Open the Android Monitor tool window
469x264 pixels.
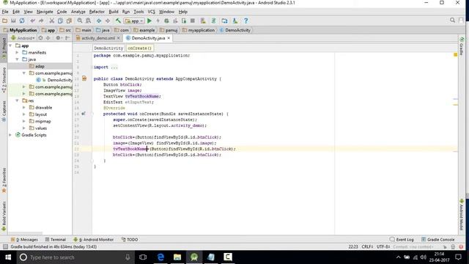tap(93, 240)
